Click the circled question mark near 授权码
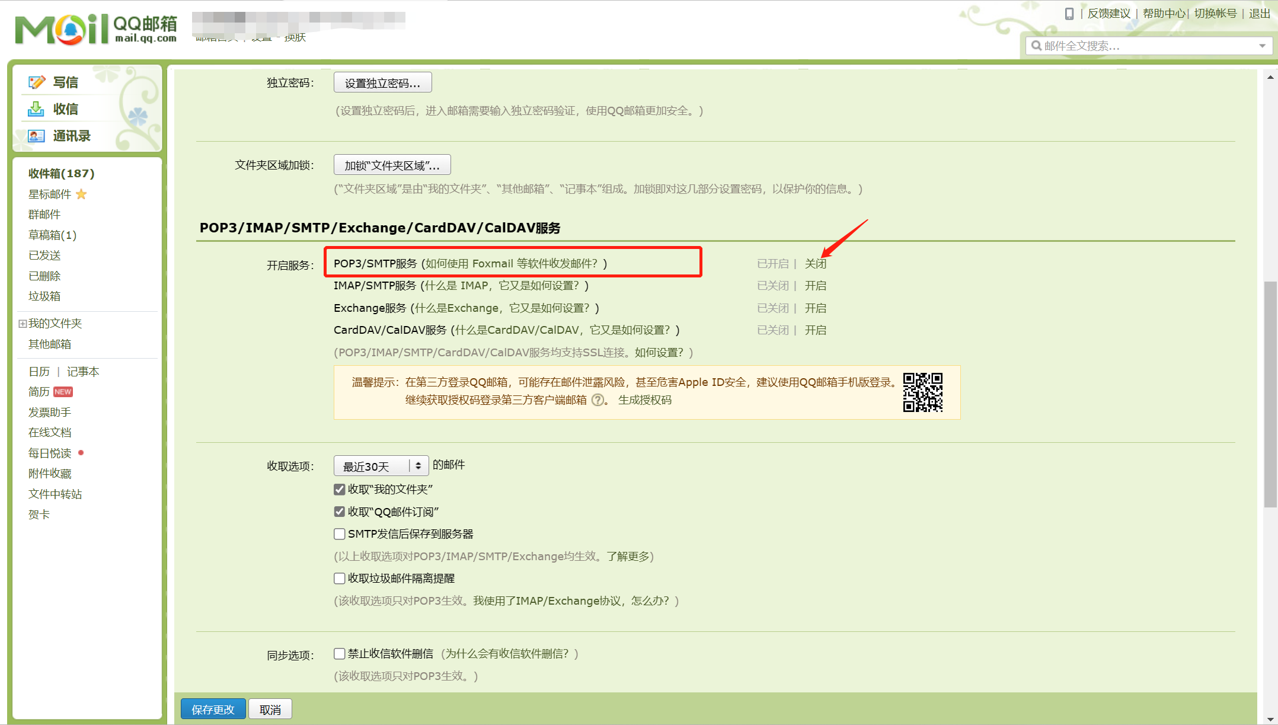Viewport: 1278px width, 725px height. (x=598, y=400)
